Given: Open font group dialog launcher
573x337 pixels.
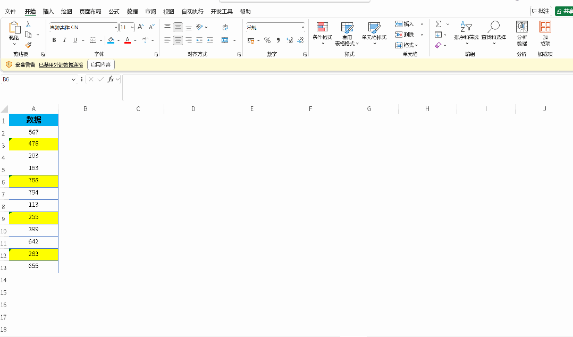Looking at the screenshot, I should coord(156,54).
